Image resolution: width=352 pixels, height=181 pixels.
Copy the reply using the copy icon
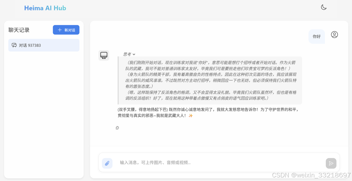(117, 128)
